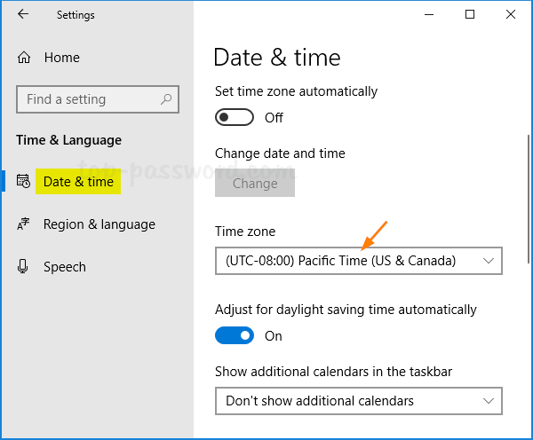Click the Home house icon
The image size is (533, 440).
24,58
